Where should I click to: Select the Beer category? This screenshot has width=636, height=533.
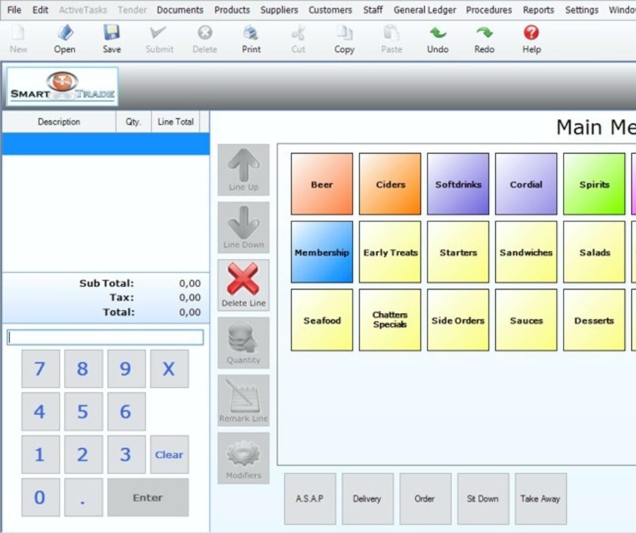coord(321,183)
